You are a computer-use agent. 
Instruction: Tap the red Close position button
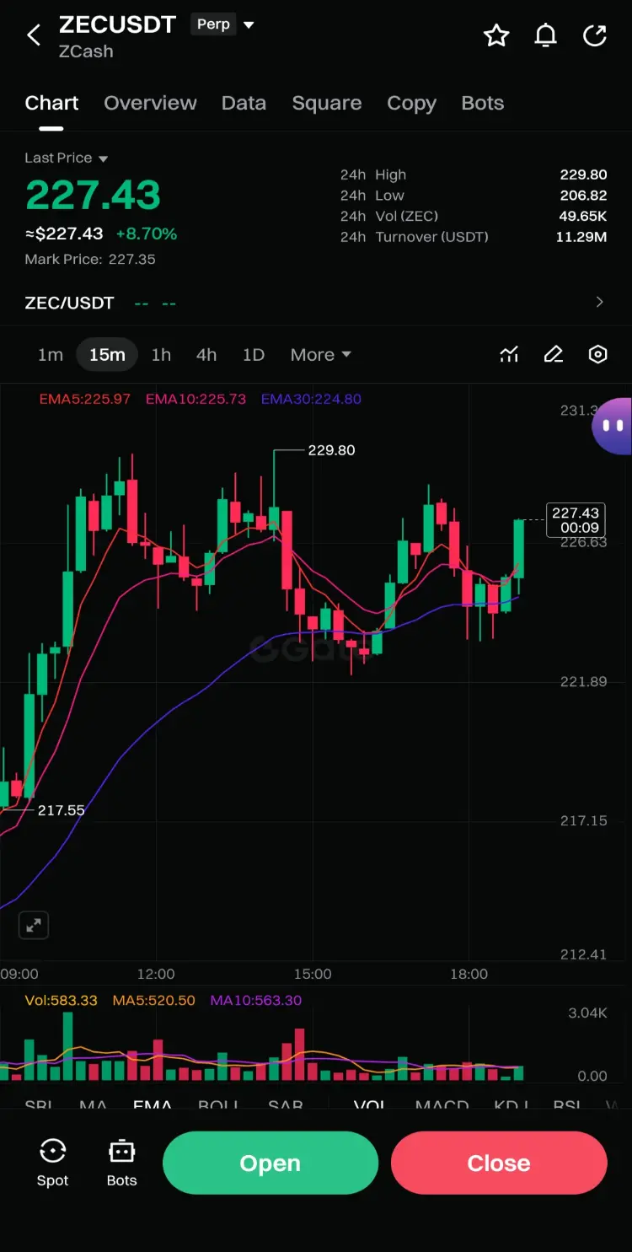(x=499, y=1163)
